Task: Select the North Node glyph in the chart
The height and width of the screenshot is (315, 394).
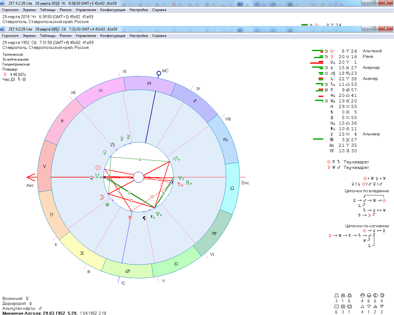Action: pos(113,144)
